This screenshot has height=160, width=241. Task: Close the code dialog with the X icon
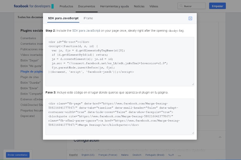point(190,18)
